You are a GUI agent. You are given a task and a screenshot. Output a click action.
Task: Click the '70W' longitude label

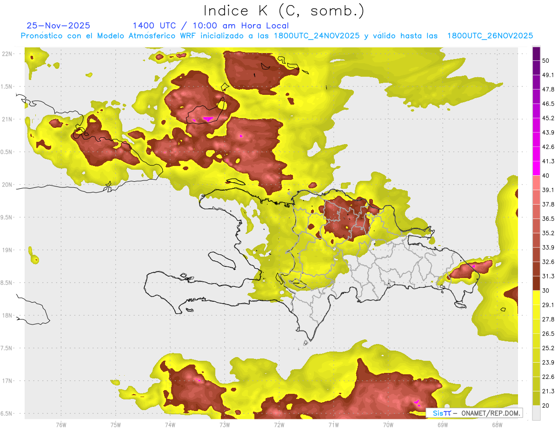[x=388, y=424]
